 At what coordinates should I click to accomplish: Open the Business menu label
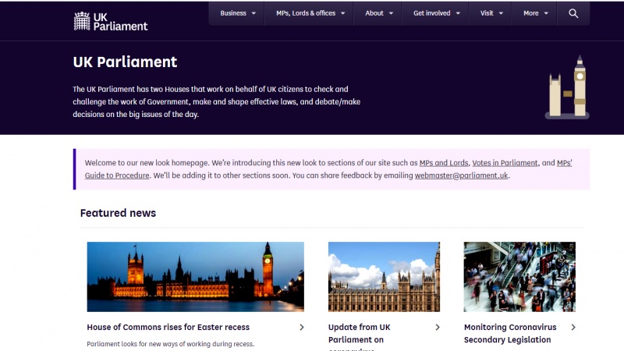pyautogui.click(x=233, y=13)
